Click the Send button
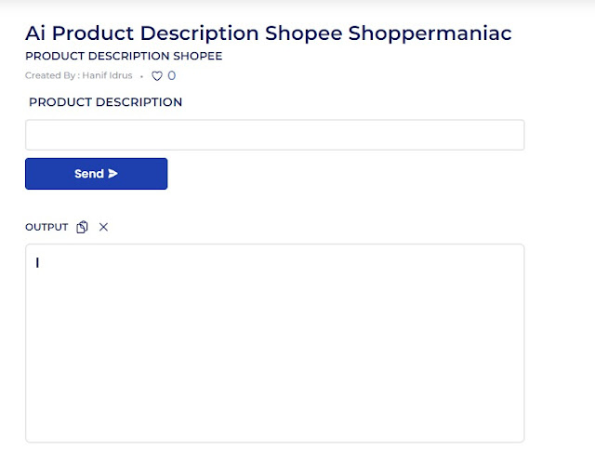595x476 pixels. (x=97, y=174)
